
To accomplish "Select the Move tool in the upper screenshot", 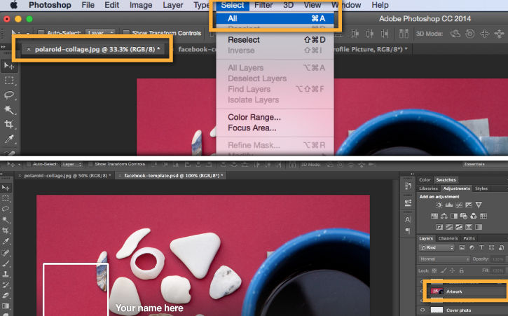I will click(8, 67).
